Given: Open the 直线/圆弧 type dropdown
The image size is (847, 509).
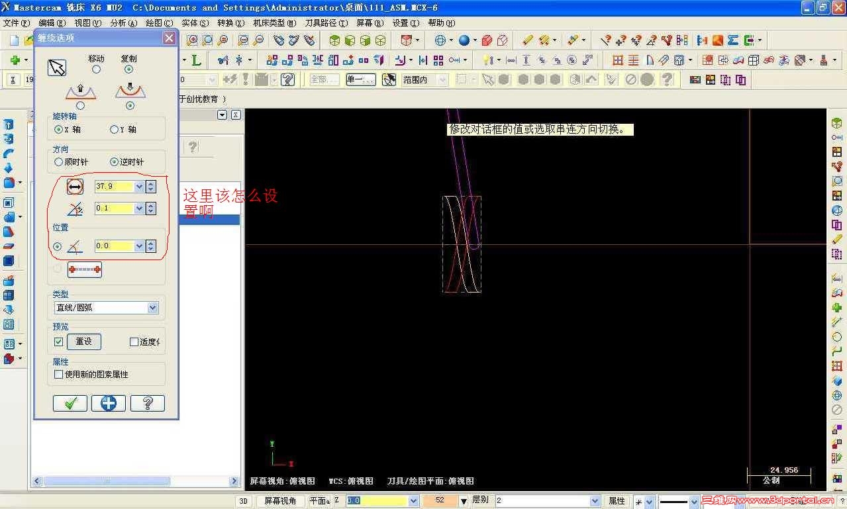Looking at the screenshot, I should tap(153, 308).
